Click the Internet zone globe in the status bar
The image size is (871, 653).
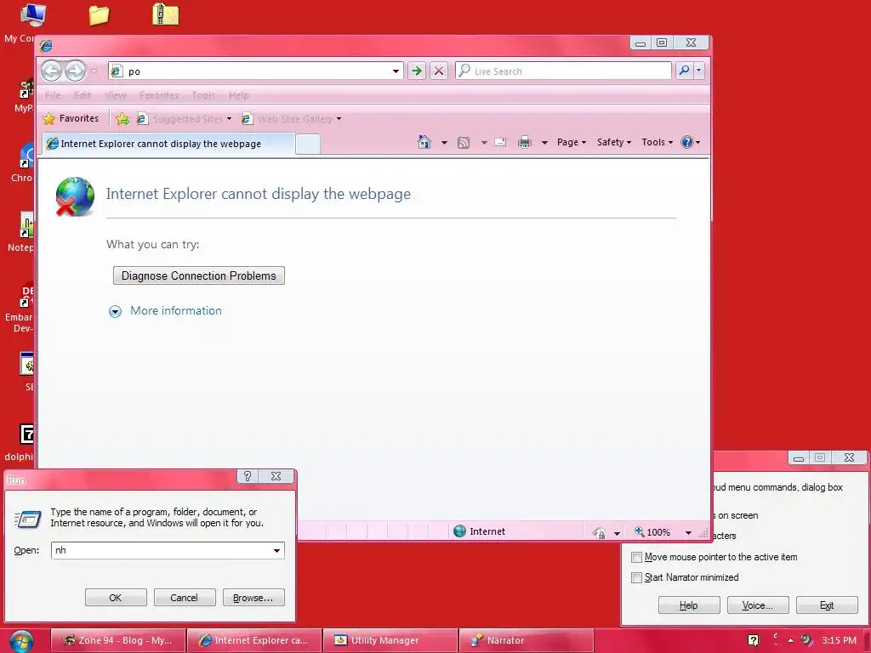pyautogui.click(x=459, y=531)
